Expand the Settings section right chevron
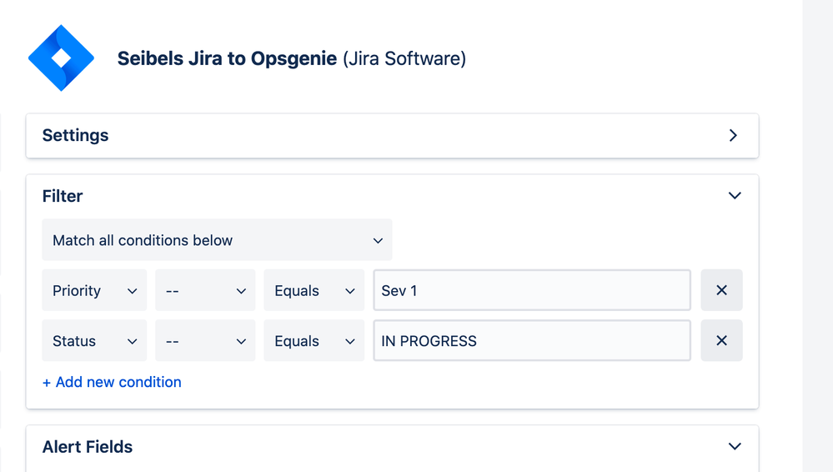Viewport: 833px width, 472px height. click(x=733, y=136)
